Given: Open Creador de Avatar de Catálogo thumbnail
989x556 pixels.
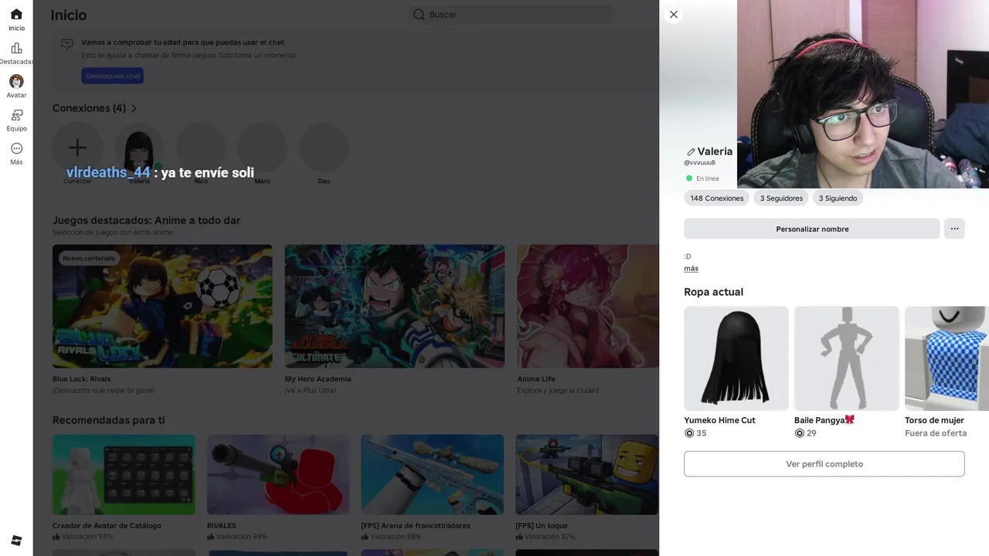Looking at the screenshot, I should pyautogui.click(x=124, y=474).
